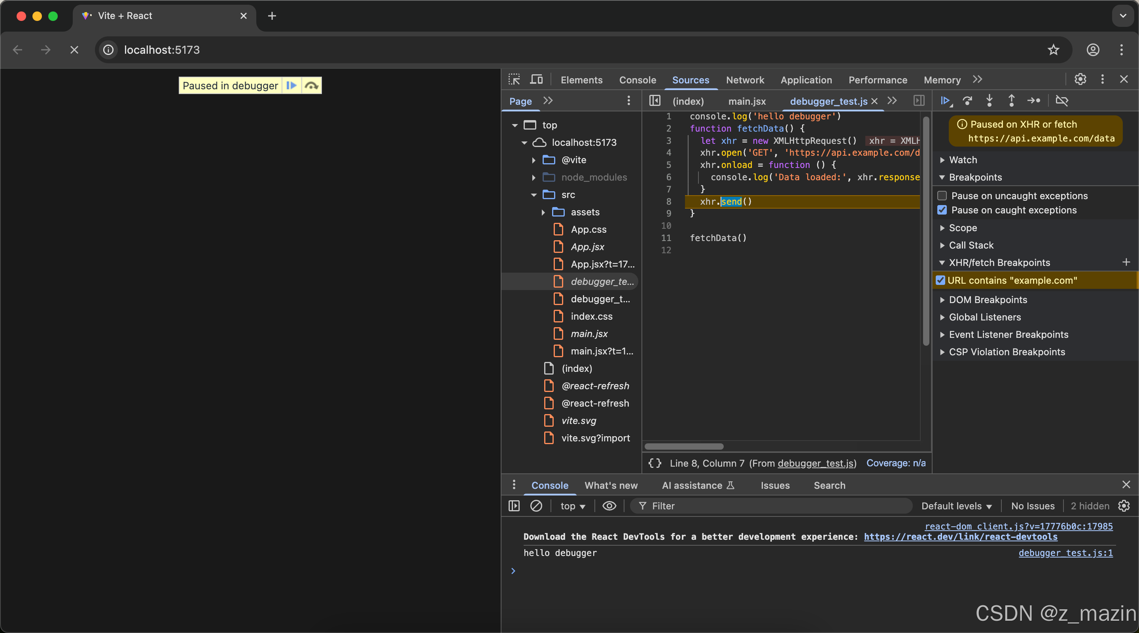Viewport: 1139px width, 633px height.
Task: Switch to the Network tab
Action: 745,80
